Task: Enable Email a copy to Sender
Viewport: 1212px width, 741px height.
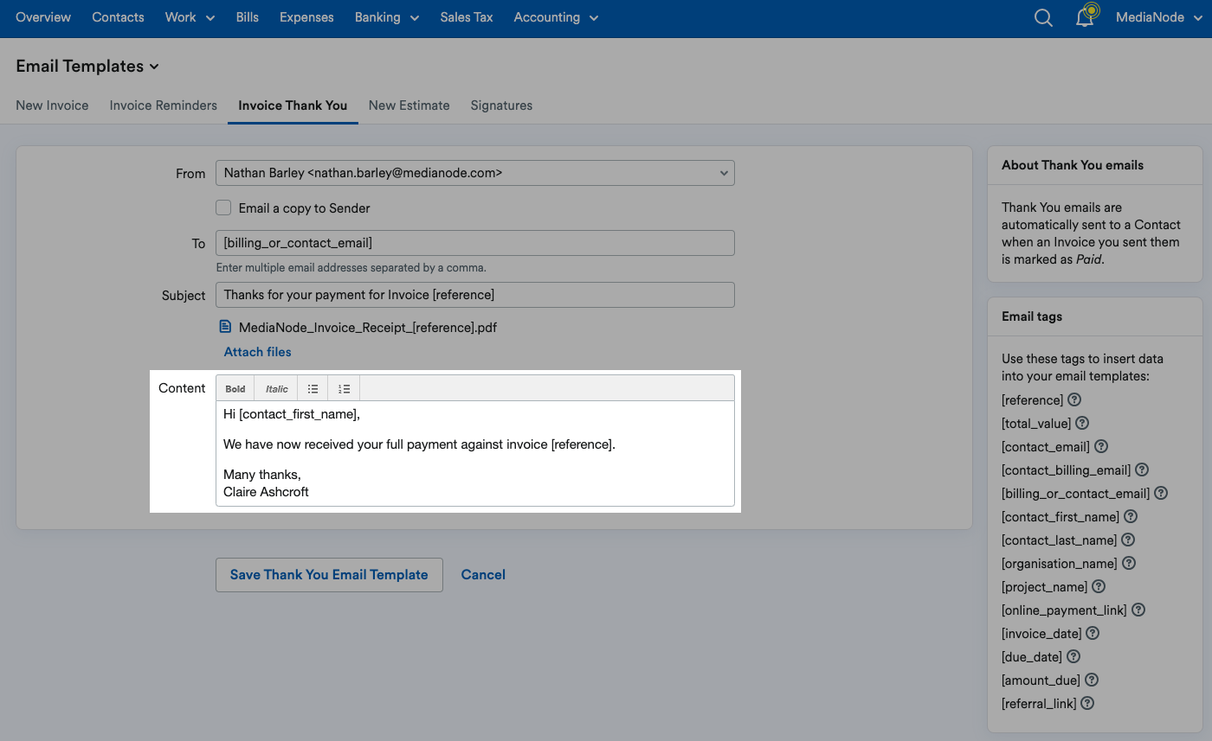Action: (x=223, y=208)
